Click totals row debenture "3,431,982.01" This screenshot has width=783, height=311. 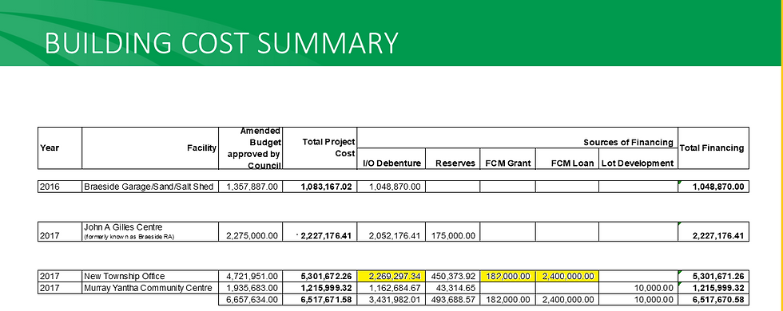point(395,300)
